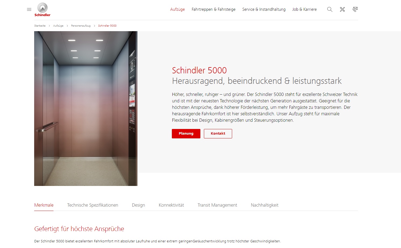
Task: Click the crossed tools service icon
Action: click(x=342, y=9)
